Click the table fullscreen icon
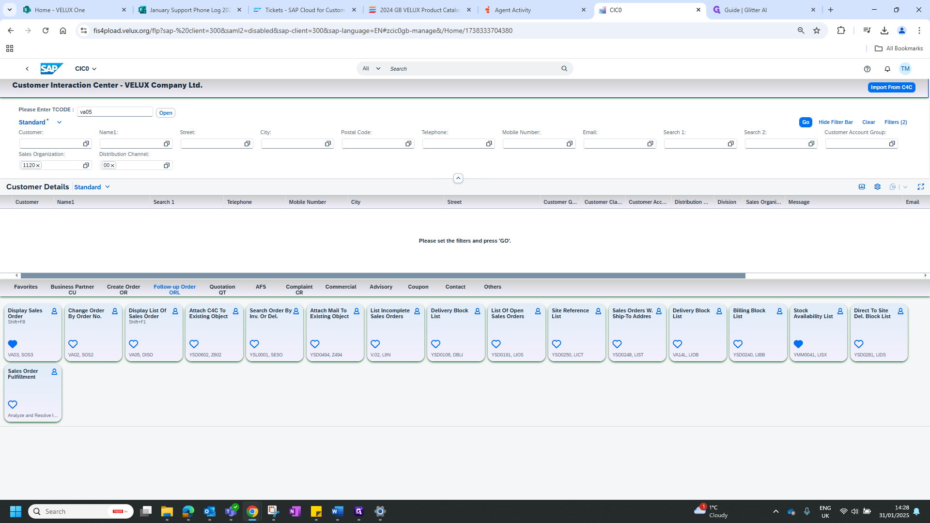This screenshot has width=930, height=523. [921, 187]
